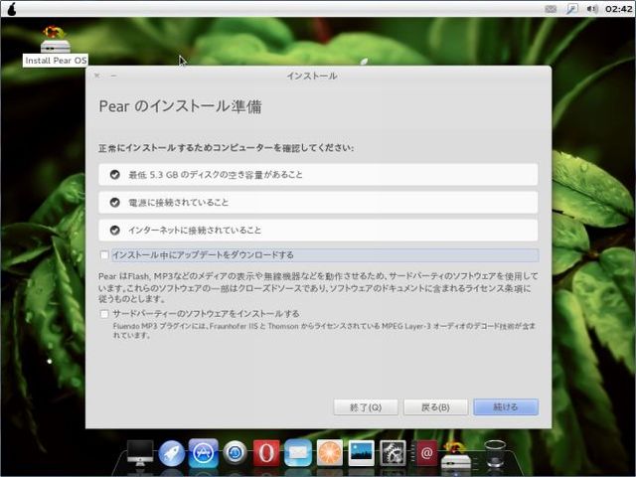
Task: Open the trash can in the dock
Action: [495, 453]
